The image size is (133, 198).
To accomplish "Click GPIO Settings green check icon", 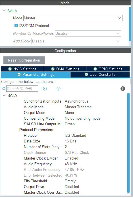I will pos(95,69).
